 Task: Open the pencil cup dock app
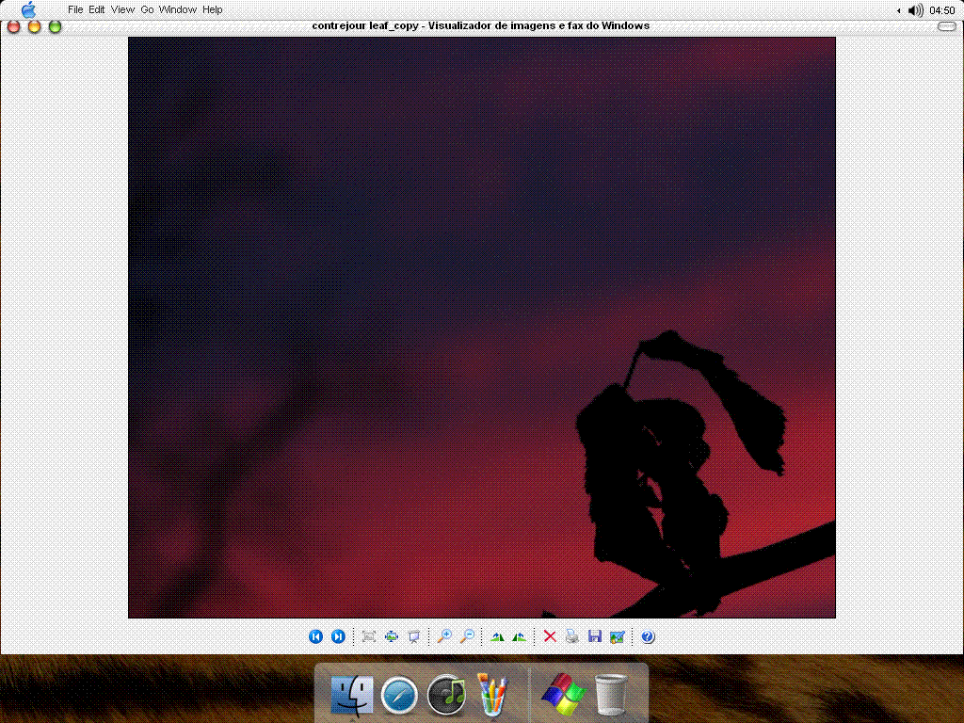coord(492,694)
